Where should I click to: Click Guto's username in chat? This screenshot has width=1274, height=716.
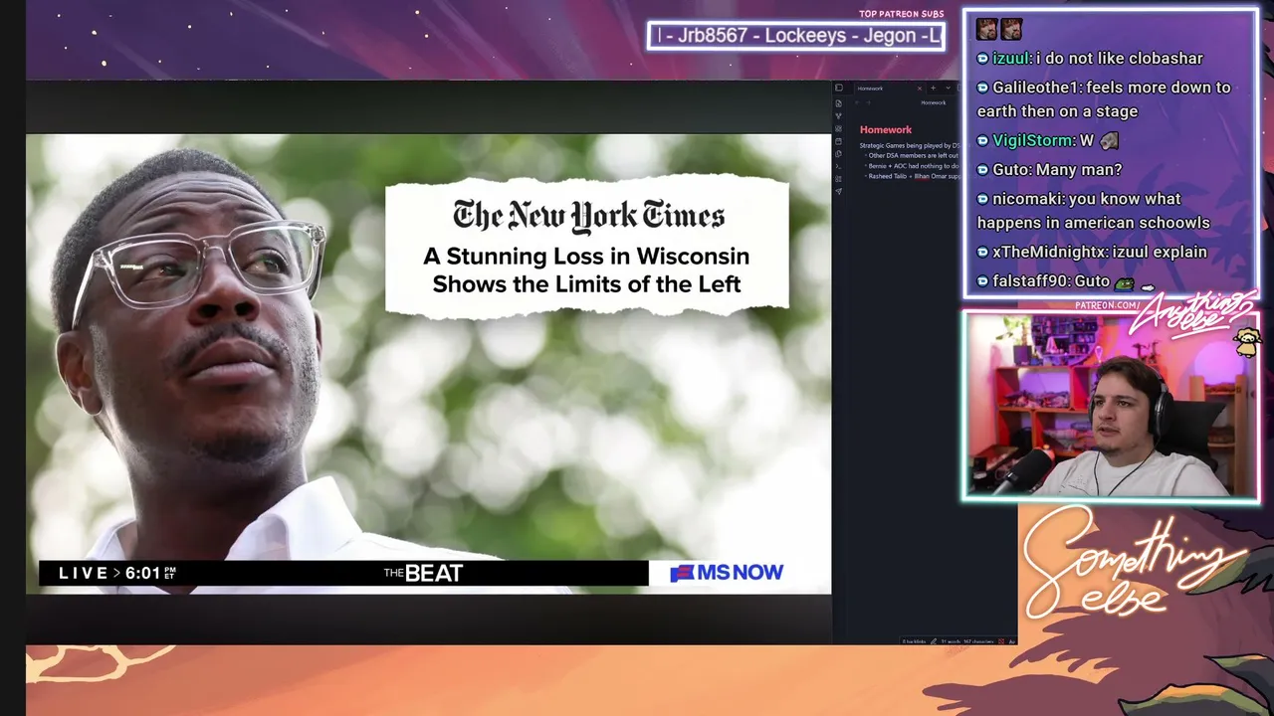pos(1011,170)
